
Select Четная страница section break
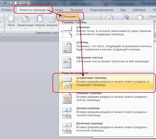(106, 113)
